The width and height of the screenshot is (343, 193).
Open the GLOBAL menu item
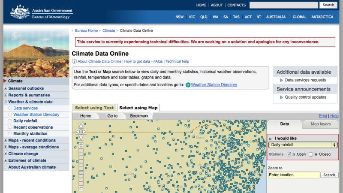click(x=299, y=17)
